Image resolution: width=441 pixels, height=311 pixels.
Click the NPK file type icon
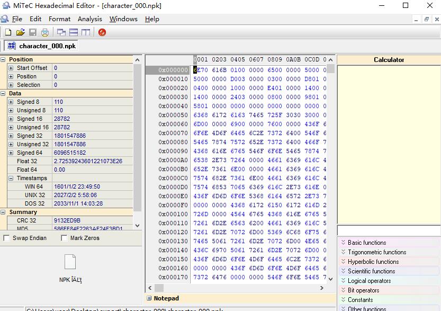(70, 262)
